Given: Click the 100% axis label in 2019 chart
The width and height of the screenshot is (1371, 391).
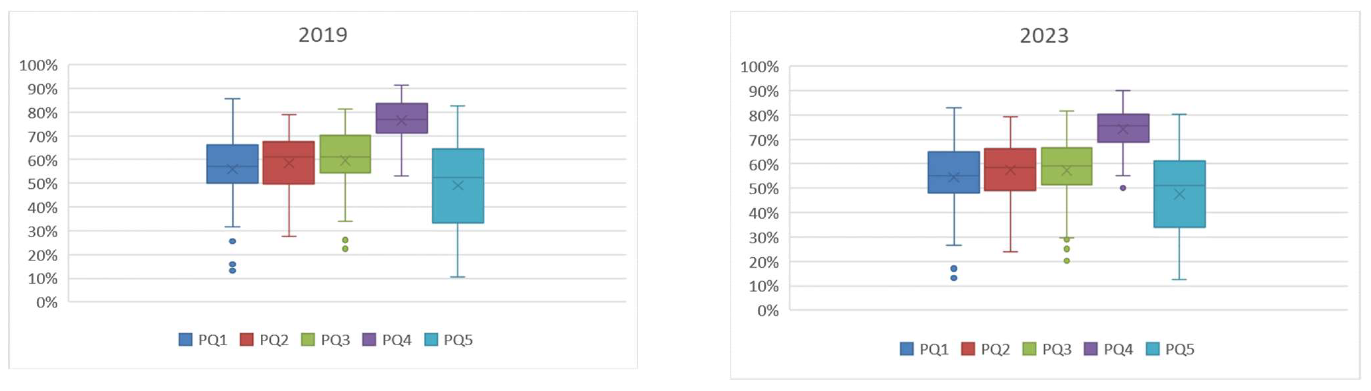Looking at the screenshot, I should tap(38, 66).
